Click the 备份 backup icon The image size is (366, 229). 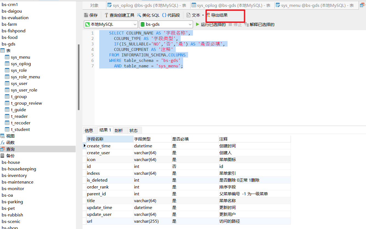point(2,156)
